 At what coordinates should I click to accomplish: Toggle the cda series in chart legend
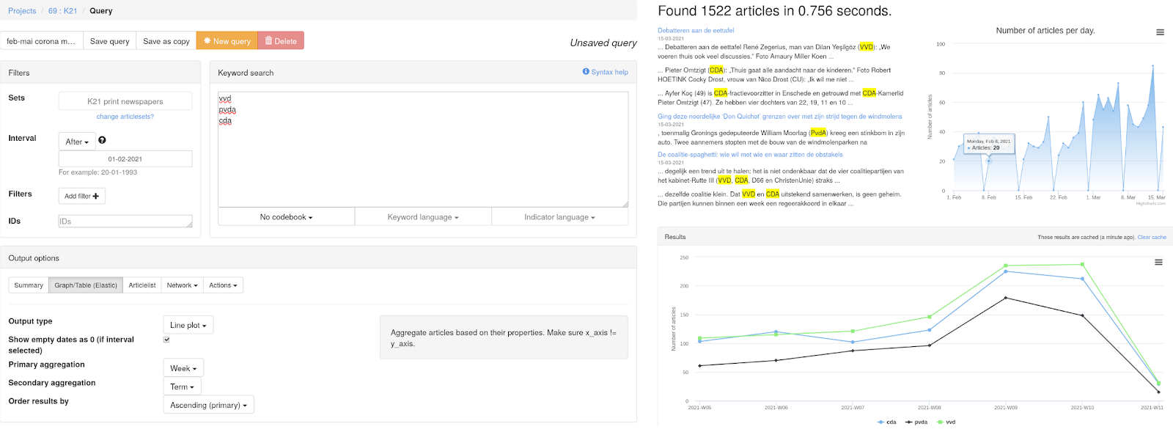887,422
